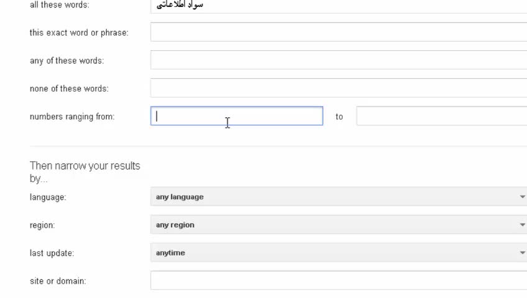Click the 'any of these words' input box
The height and width of the screenshot is (298, 527).
click(x=339, y=60)
